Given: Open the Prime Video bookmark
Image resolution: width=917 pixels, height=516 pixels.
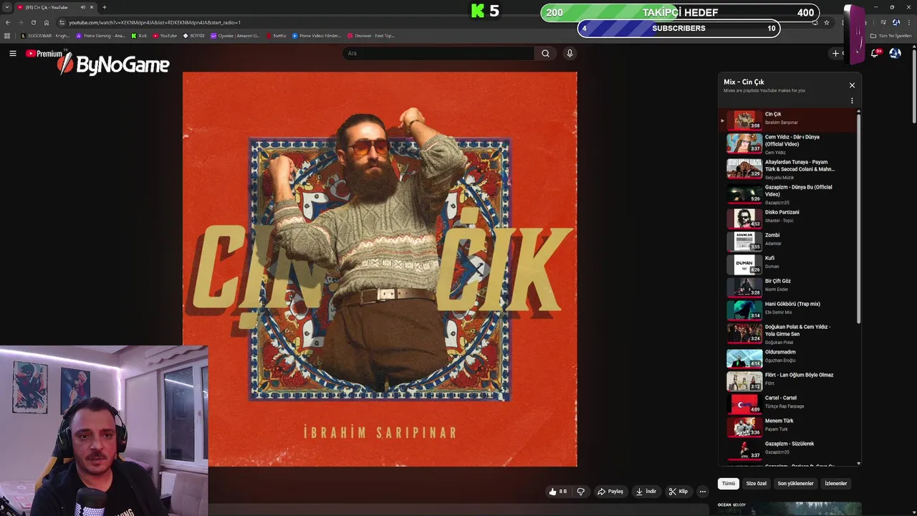Looking at the screenshot, I should click(x=317, y=35).
